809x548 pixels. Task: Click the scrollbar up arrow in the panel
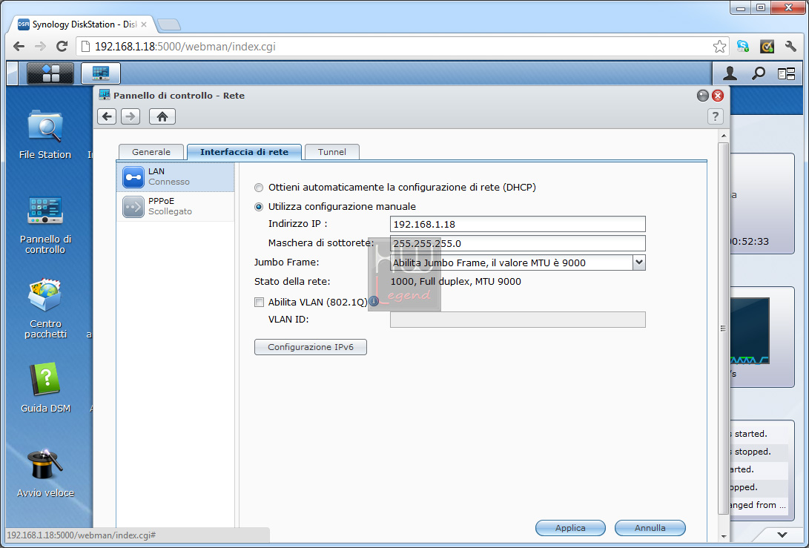click(723, 136)
